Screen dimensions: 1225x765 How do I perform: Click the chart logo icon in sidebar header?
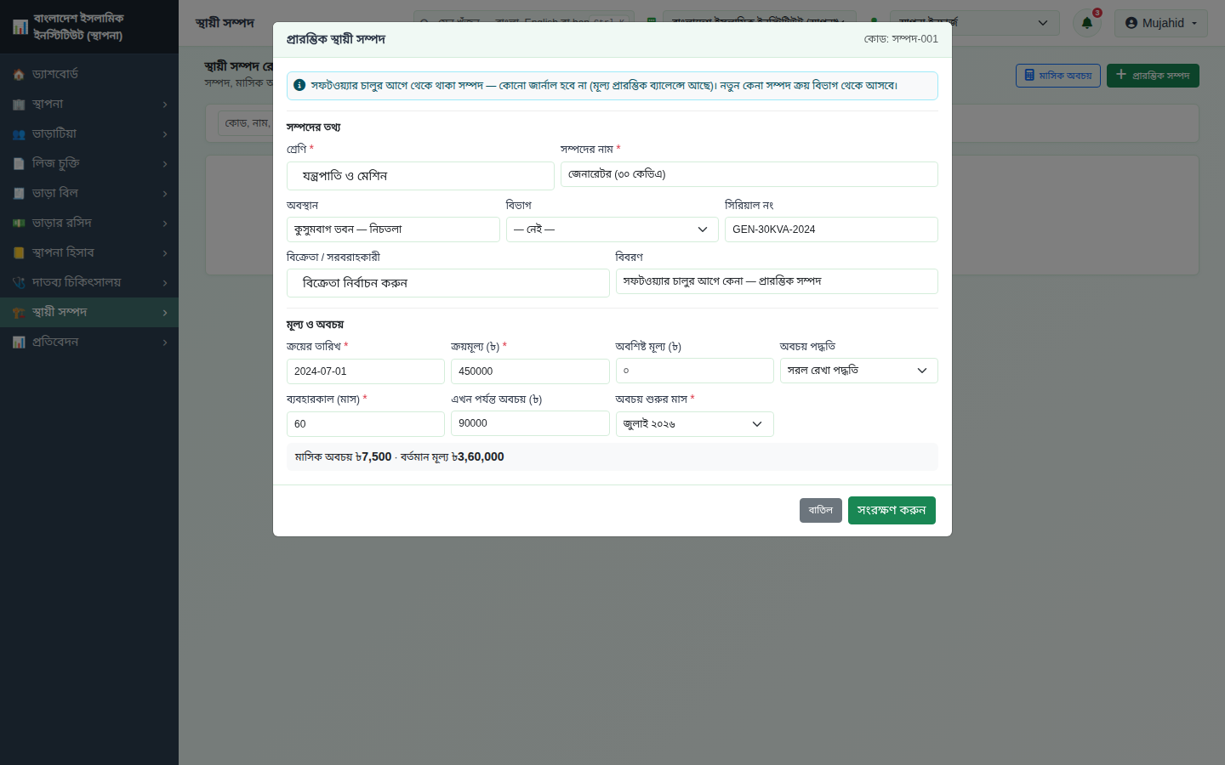[x=20, y=27]
